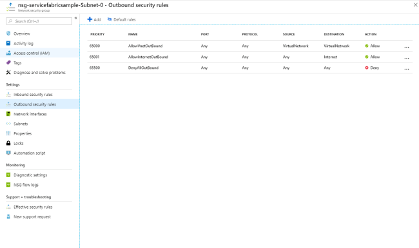This screenshot has width=419, height=248.
Task: Click Allow action in AllowVnetOutBound row
Action: [x=372, y=46]
